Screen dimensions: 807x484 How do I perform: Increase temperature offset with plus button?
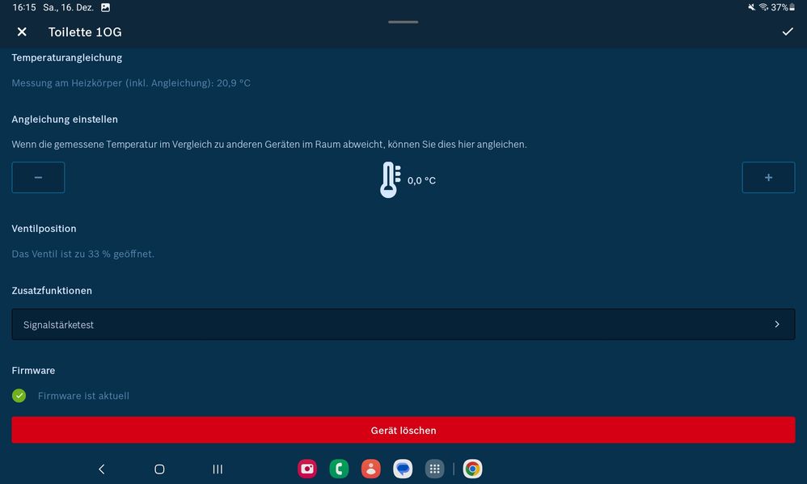(768, 178)
